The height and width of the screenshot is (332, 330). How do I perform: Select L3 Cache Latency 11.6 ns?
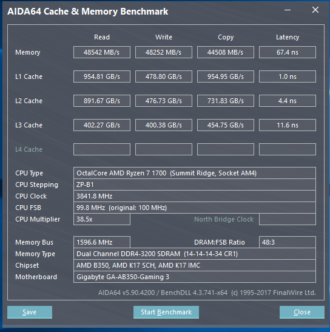click(288, 125)
